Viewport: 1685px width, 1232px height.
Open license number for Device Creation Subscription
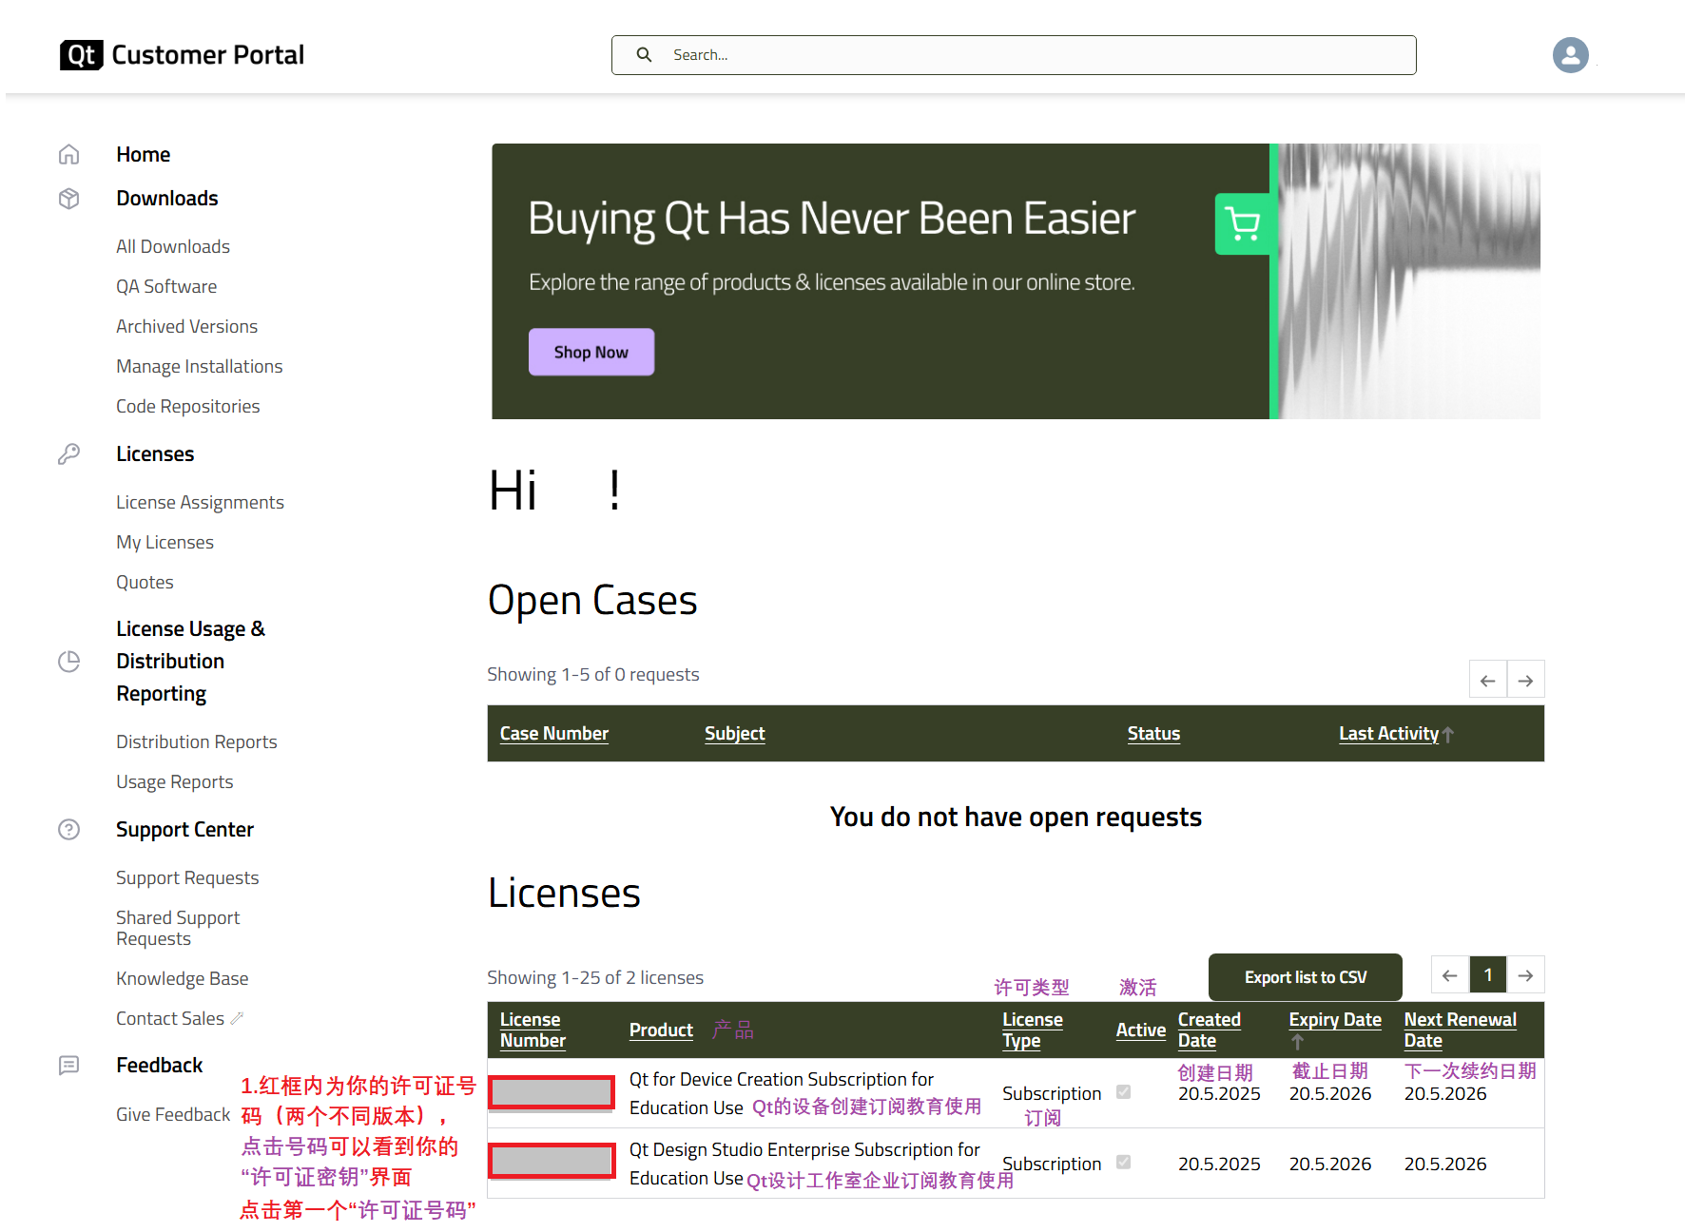[552, 1092]
